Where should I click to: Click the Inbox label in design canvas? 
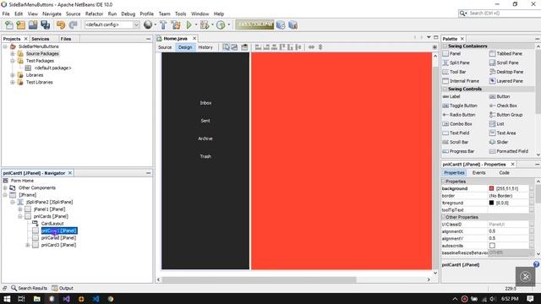[205, 103]
